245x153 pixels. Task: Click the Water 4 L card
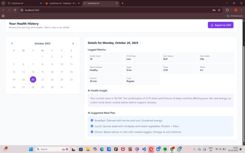point(216,69)
